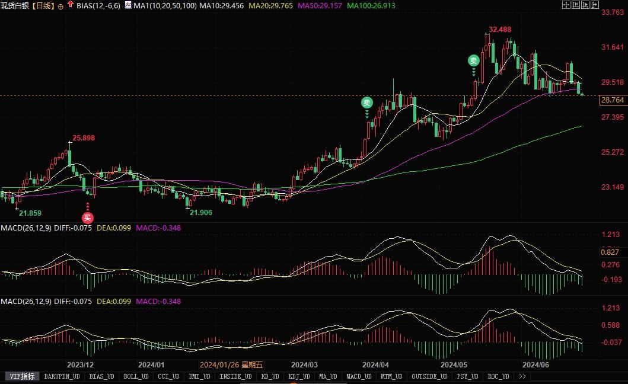Click the red up-arrow icon before BIAS

(x=71, y=5)
